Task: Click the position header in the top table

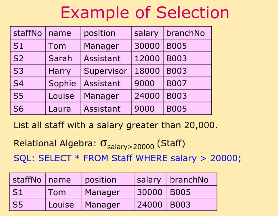Action: coord(99,33)
